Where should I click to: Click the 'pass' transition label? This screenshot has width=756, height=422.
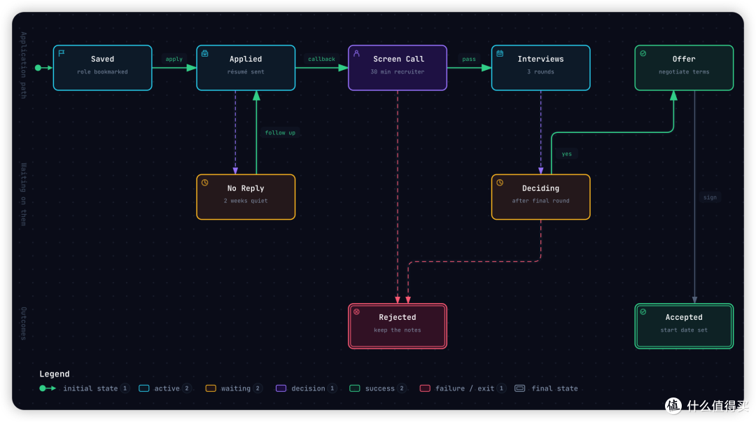[x=469, y=59]
